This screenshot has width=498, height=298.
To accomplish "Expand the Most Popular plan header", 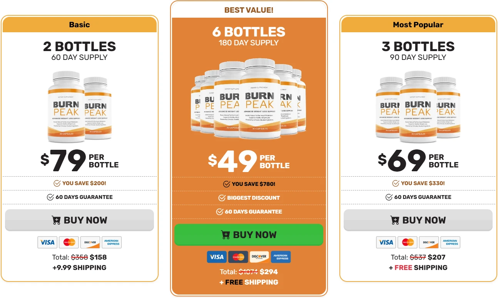I will 418,24.
